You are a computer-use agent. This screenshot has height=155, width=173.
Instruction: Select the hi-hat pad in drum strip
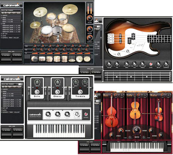[72, 59]
